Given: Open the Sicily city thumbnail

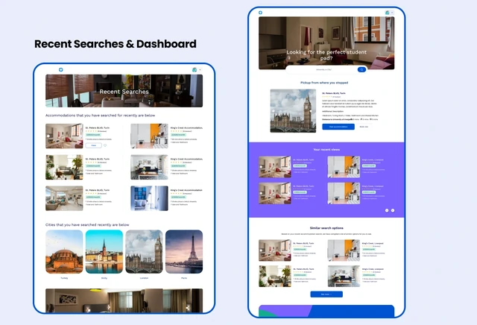Looking at the screenshot, I should point(104,252).
